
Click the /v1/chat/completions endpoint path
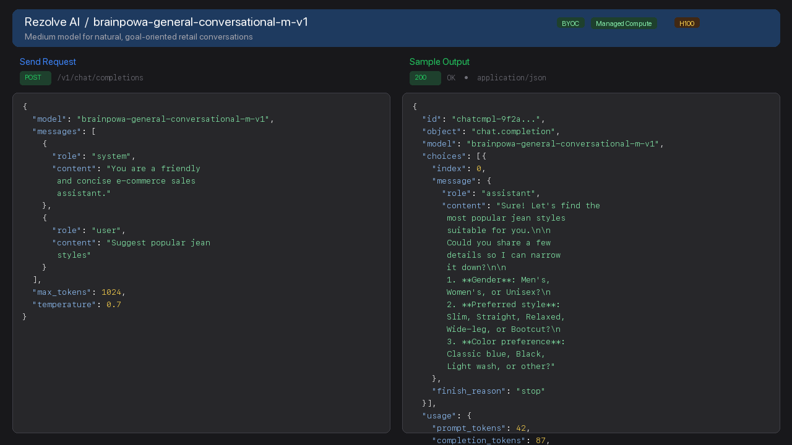point(100,78)
